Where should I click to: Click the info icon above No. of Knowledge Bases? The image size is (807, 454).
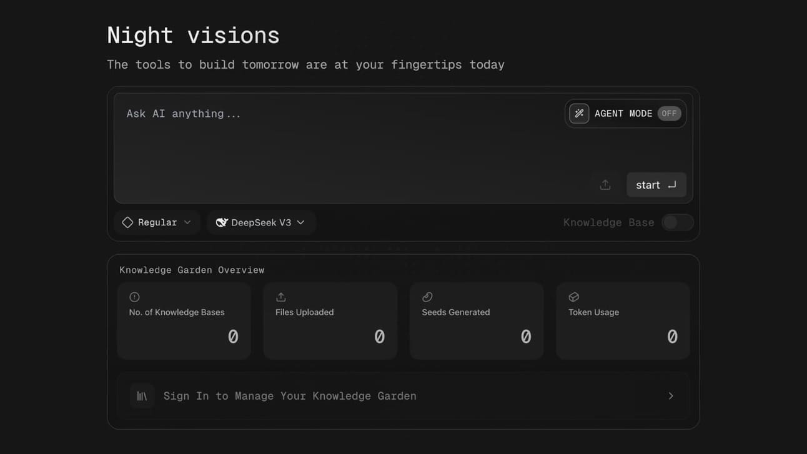pos(134,297)
